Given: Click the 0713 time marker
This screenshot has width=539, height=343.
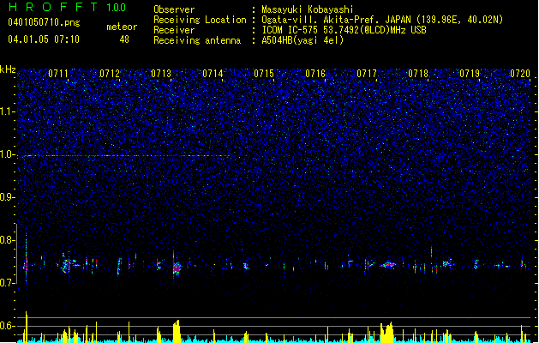Looking at the screenshot, I should (x=161, y=73).
